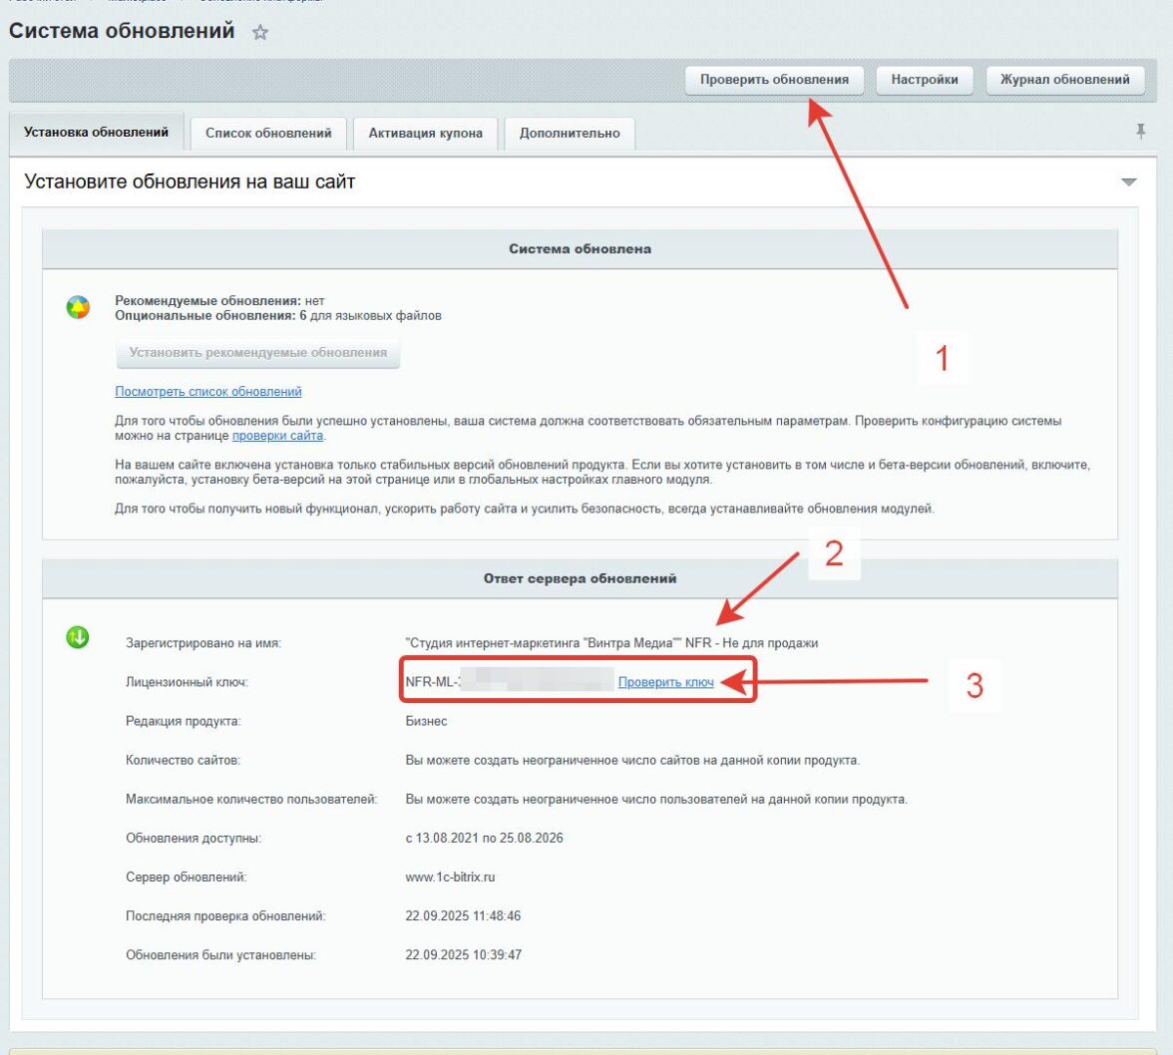This screenshot has height=1055, width=1173.
Task: Open the проверки сайта link
Action: click(277, 435)
